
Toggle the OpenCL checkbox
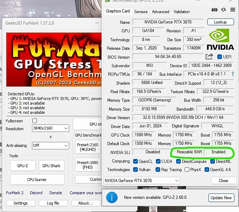point(135,161)
